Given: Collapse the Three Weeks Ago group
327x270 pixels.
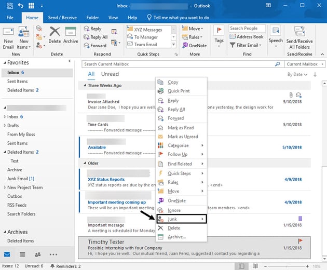Looking at the screenshot, I should coord(85,85).
